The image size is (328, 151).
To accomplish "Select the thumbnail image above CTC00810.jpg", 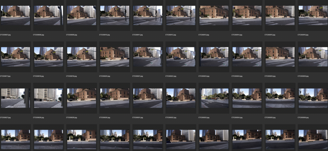I will [115, 15].
